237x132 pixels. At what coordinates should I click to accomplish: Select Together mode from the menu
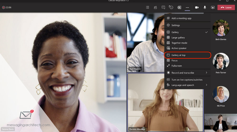(x=179, y=43)
